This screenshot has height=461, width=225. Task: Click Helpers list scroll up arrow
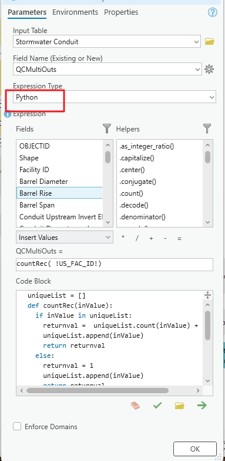tap(208, 145)
